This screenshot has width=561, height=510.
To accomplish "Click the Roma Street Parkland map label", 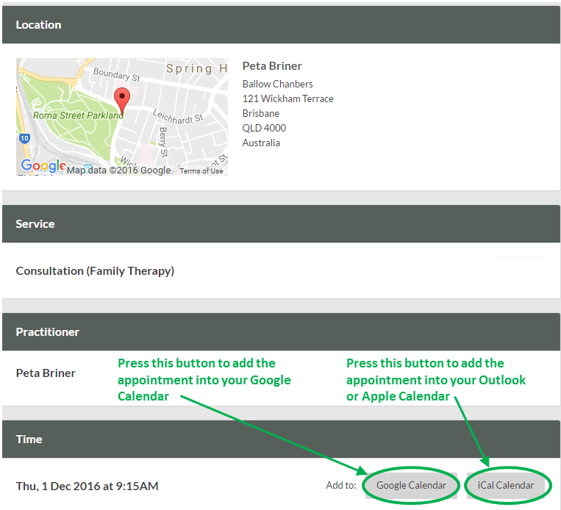I will point(78,115).
